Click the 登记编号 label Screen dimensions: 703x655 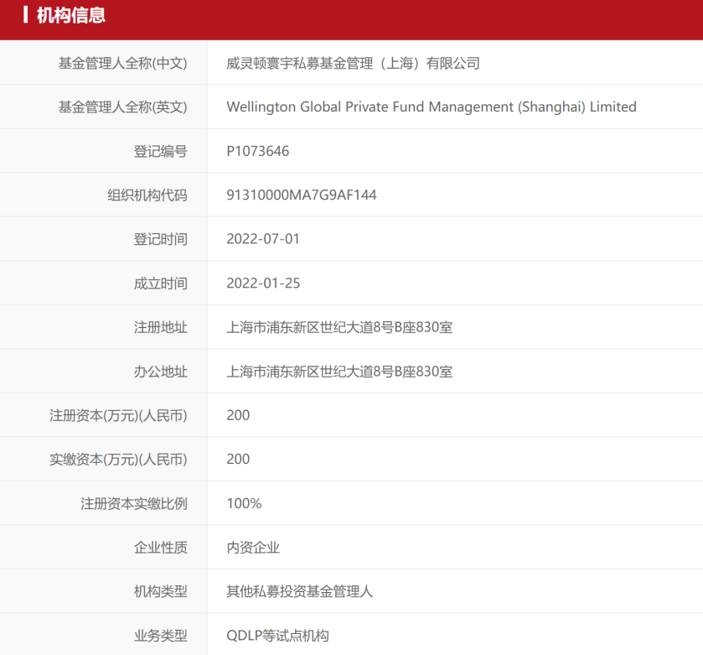[x=160, y=152]
